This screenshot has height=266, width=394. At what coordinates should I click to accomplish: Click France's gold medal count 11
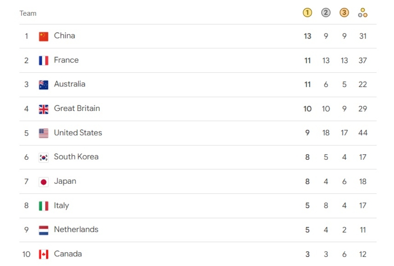tap(307, 61)
